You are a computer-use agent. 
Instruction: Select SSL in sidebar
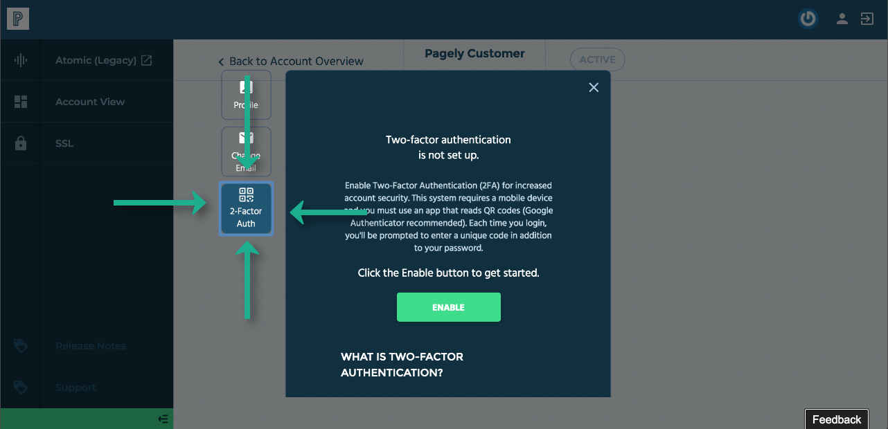(64, 143)
